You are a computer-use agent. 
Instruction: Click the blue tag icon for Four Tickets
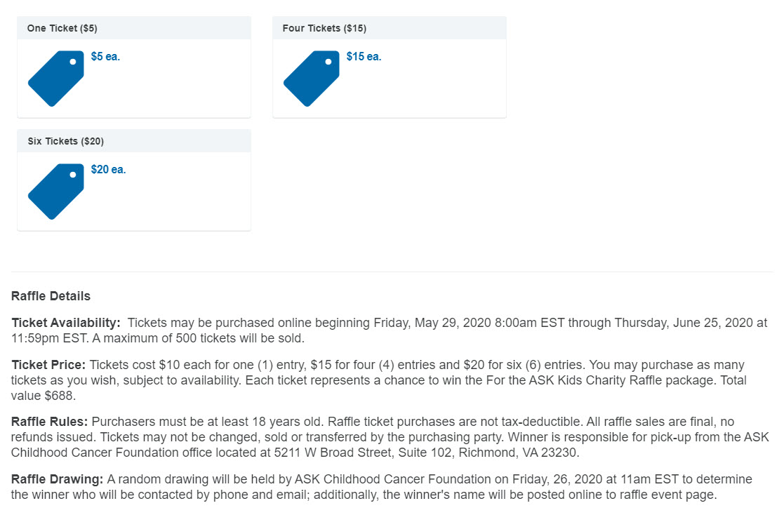pos(312,79)
